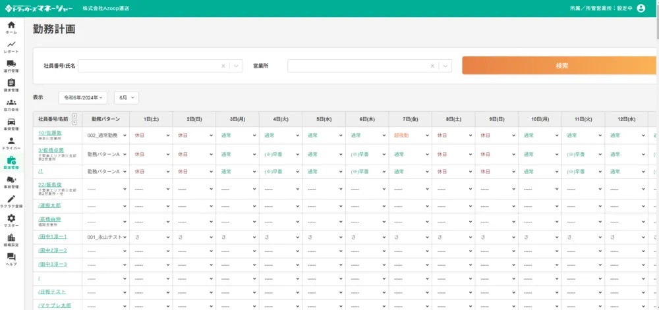The image size is (659, 310).
Task: Open 佐藤敦's 10日(月) 通常 dropdown
Action: [540, 136]
